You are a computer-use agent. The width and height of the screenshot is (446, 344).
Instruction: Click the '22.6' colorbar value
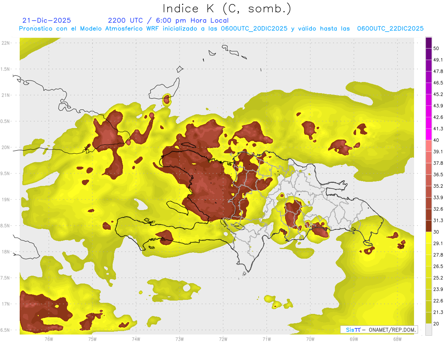[438, 301]
